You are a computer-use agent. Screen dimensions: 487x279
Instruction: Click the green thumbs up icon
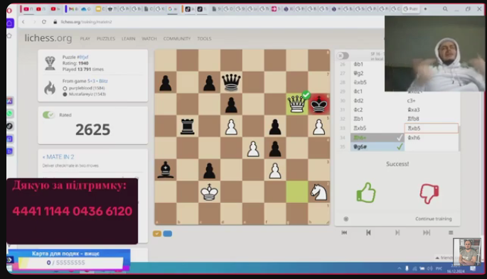(x=366, y=193)
